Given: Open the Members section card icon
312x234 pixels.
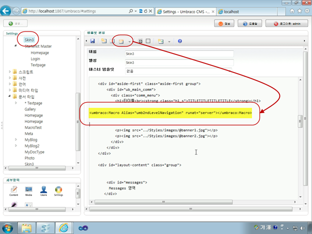Looking at the screenshot, I should click(x=28, y=204).
